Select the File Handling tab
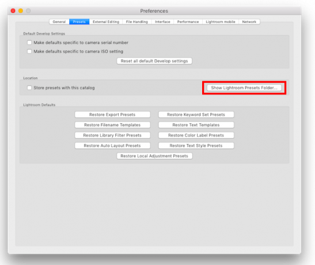This screenshot has width=315, height=265. [x=137, y=22]
